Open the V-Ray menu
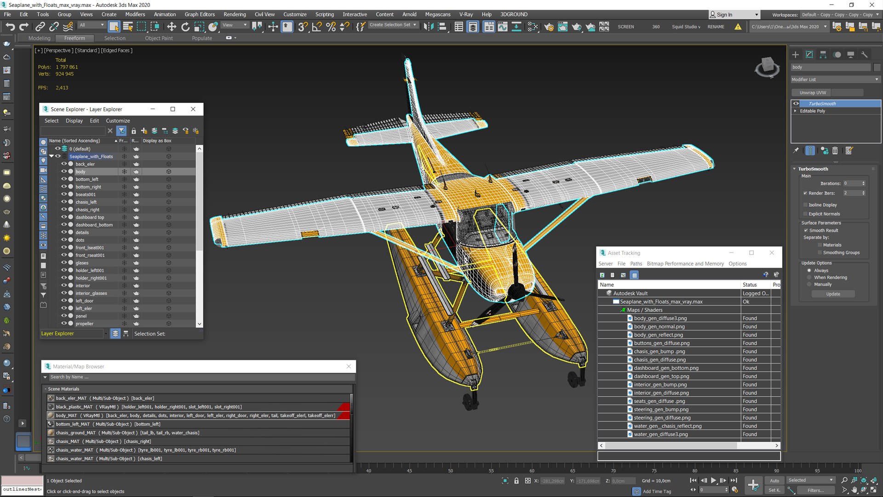883x497 pixels. 466,14
